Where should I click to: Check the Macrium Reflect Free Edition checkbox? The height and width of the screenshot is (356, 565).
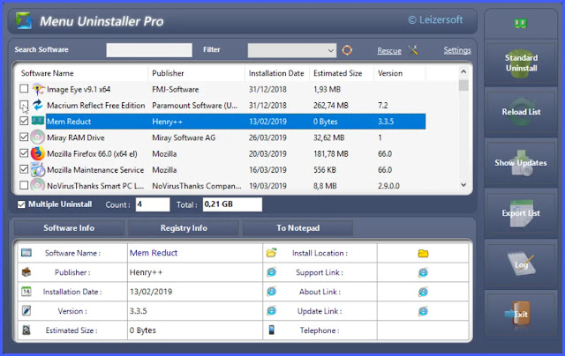pyautogui.click(x=24, y=105)
